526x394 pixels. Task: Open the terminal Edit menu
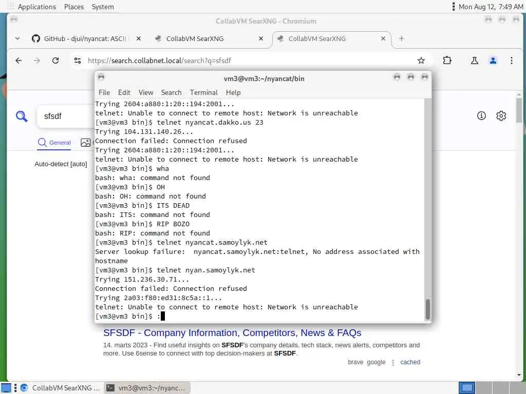coord(124,92)
